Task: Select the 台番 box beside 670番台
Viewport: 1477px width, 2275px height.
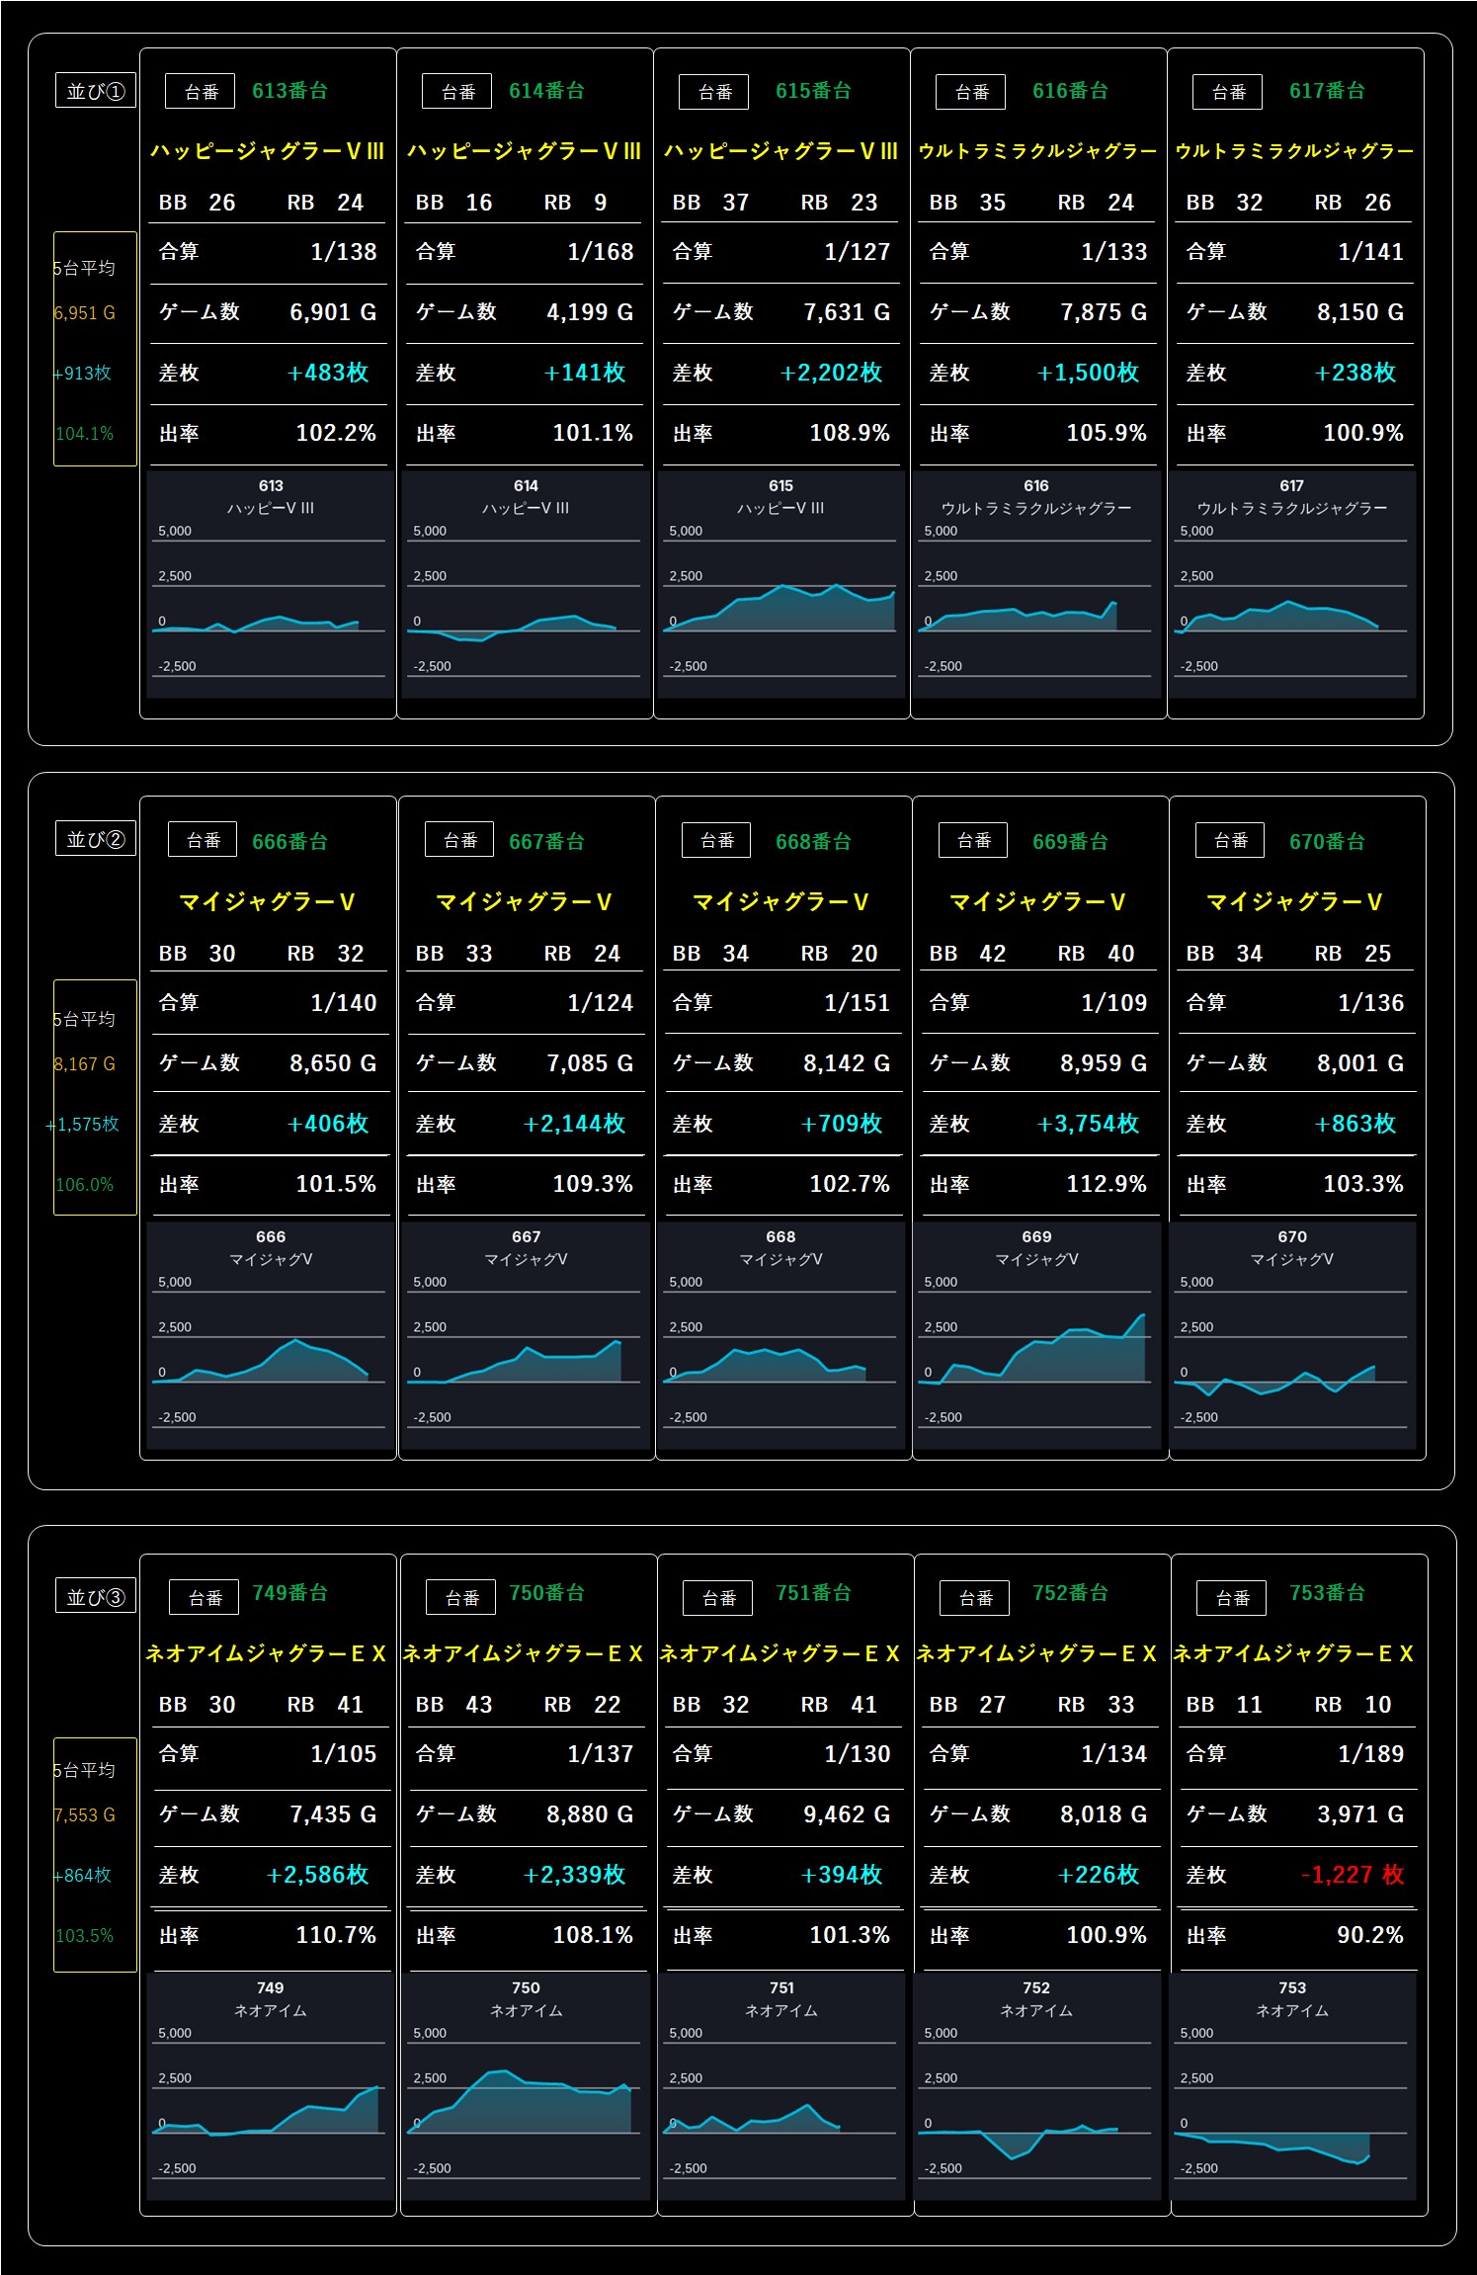Action: 1230,840
